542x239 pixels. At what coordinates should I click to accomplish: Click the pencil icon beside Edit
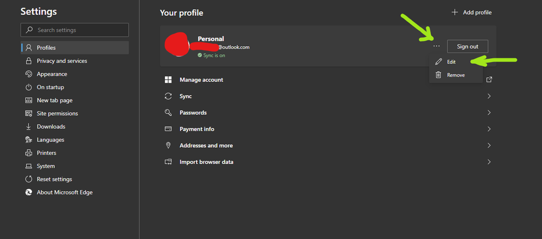[x=439, y=62]
